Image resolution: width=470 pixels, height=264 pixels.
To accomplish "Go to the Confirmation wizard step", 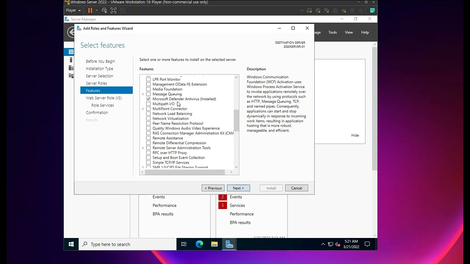I will (x=97, y=113).
